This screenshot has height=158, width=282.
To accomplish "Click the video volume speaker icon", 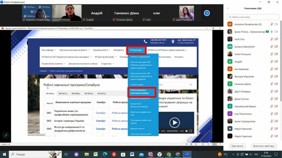I will [x=186, y=131].
